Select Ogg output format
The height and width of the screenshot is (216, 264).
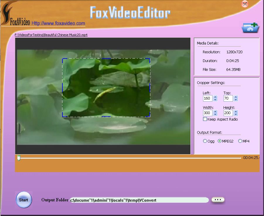click(205, 141)
